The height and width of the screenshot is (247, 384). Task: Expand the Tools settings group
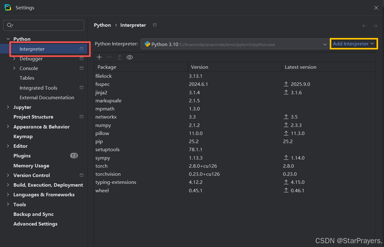pyautogui.click(x=8, y=205)
